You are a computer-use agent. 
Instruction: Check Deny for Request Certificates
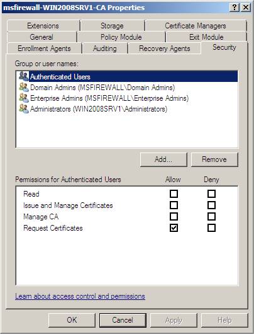[x=211, y=227]
